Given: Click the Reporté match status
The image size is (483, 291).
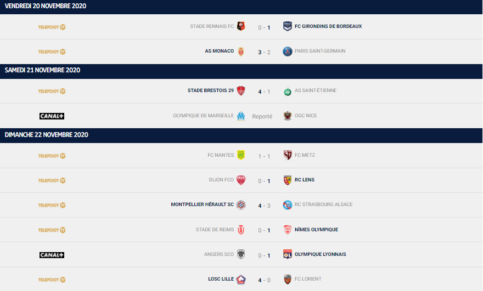Looking at the screenshot, I should coord(262,117).
